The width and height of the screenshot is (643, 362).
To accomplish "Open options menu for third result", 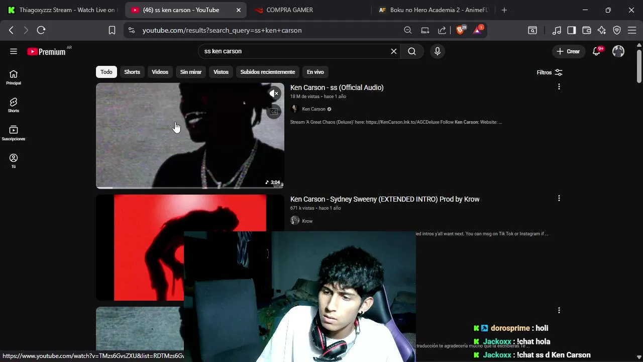I will (559, 311).
